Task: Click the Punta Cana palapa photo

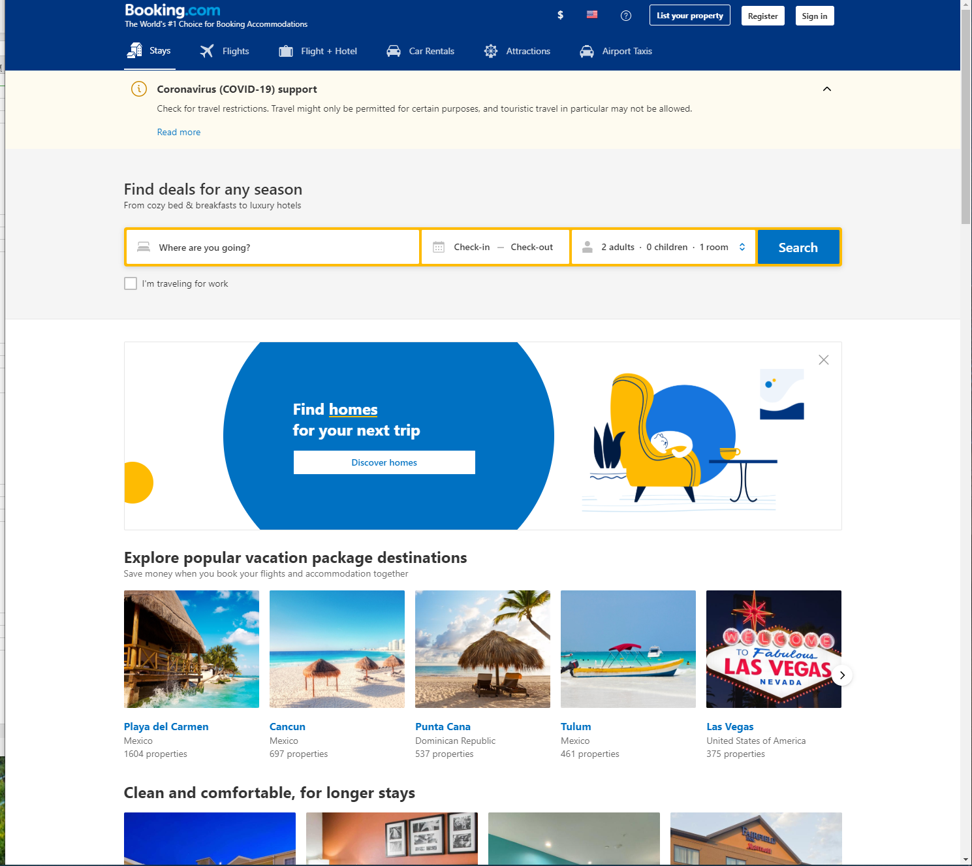Action: point(482,649)
